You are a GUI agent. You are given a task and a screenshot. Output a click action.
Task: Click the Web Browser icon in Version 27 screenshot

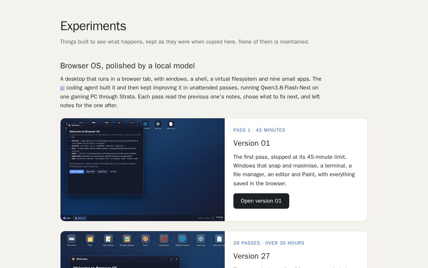[182, 239]
